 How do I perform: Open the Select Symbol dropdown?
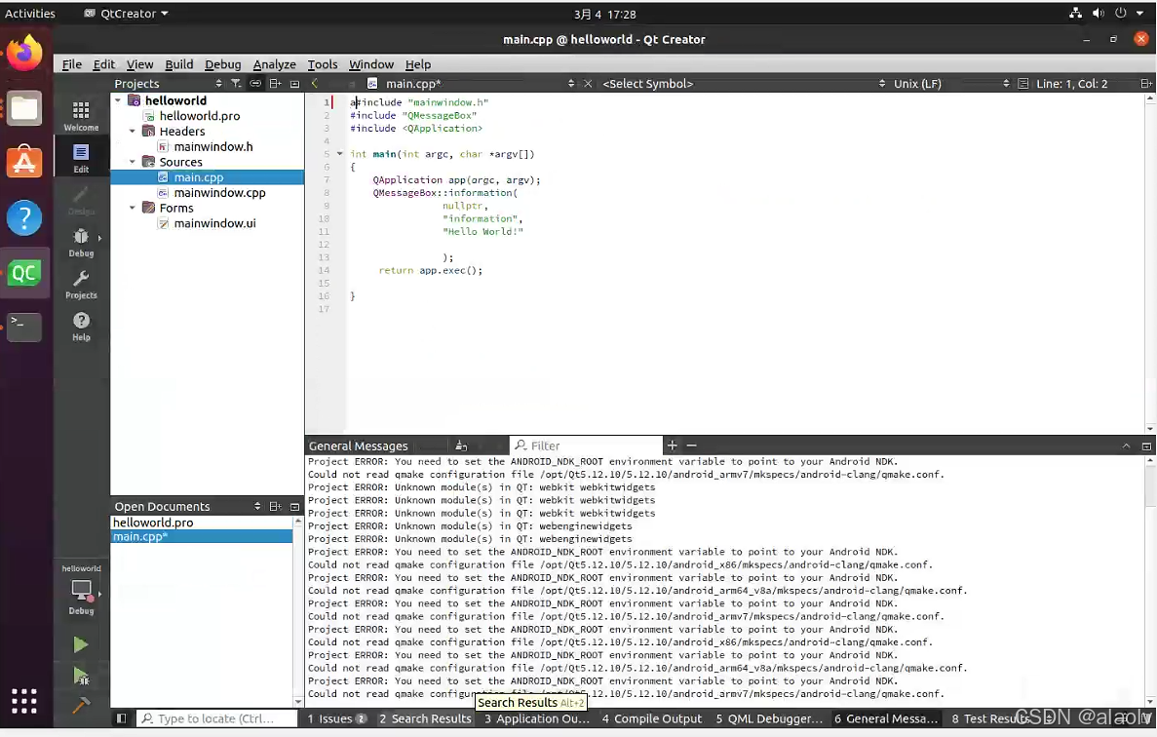pos(744,84)
